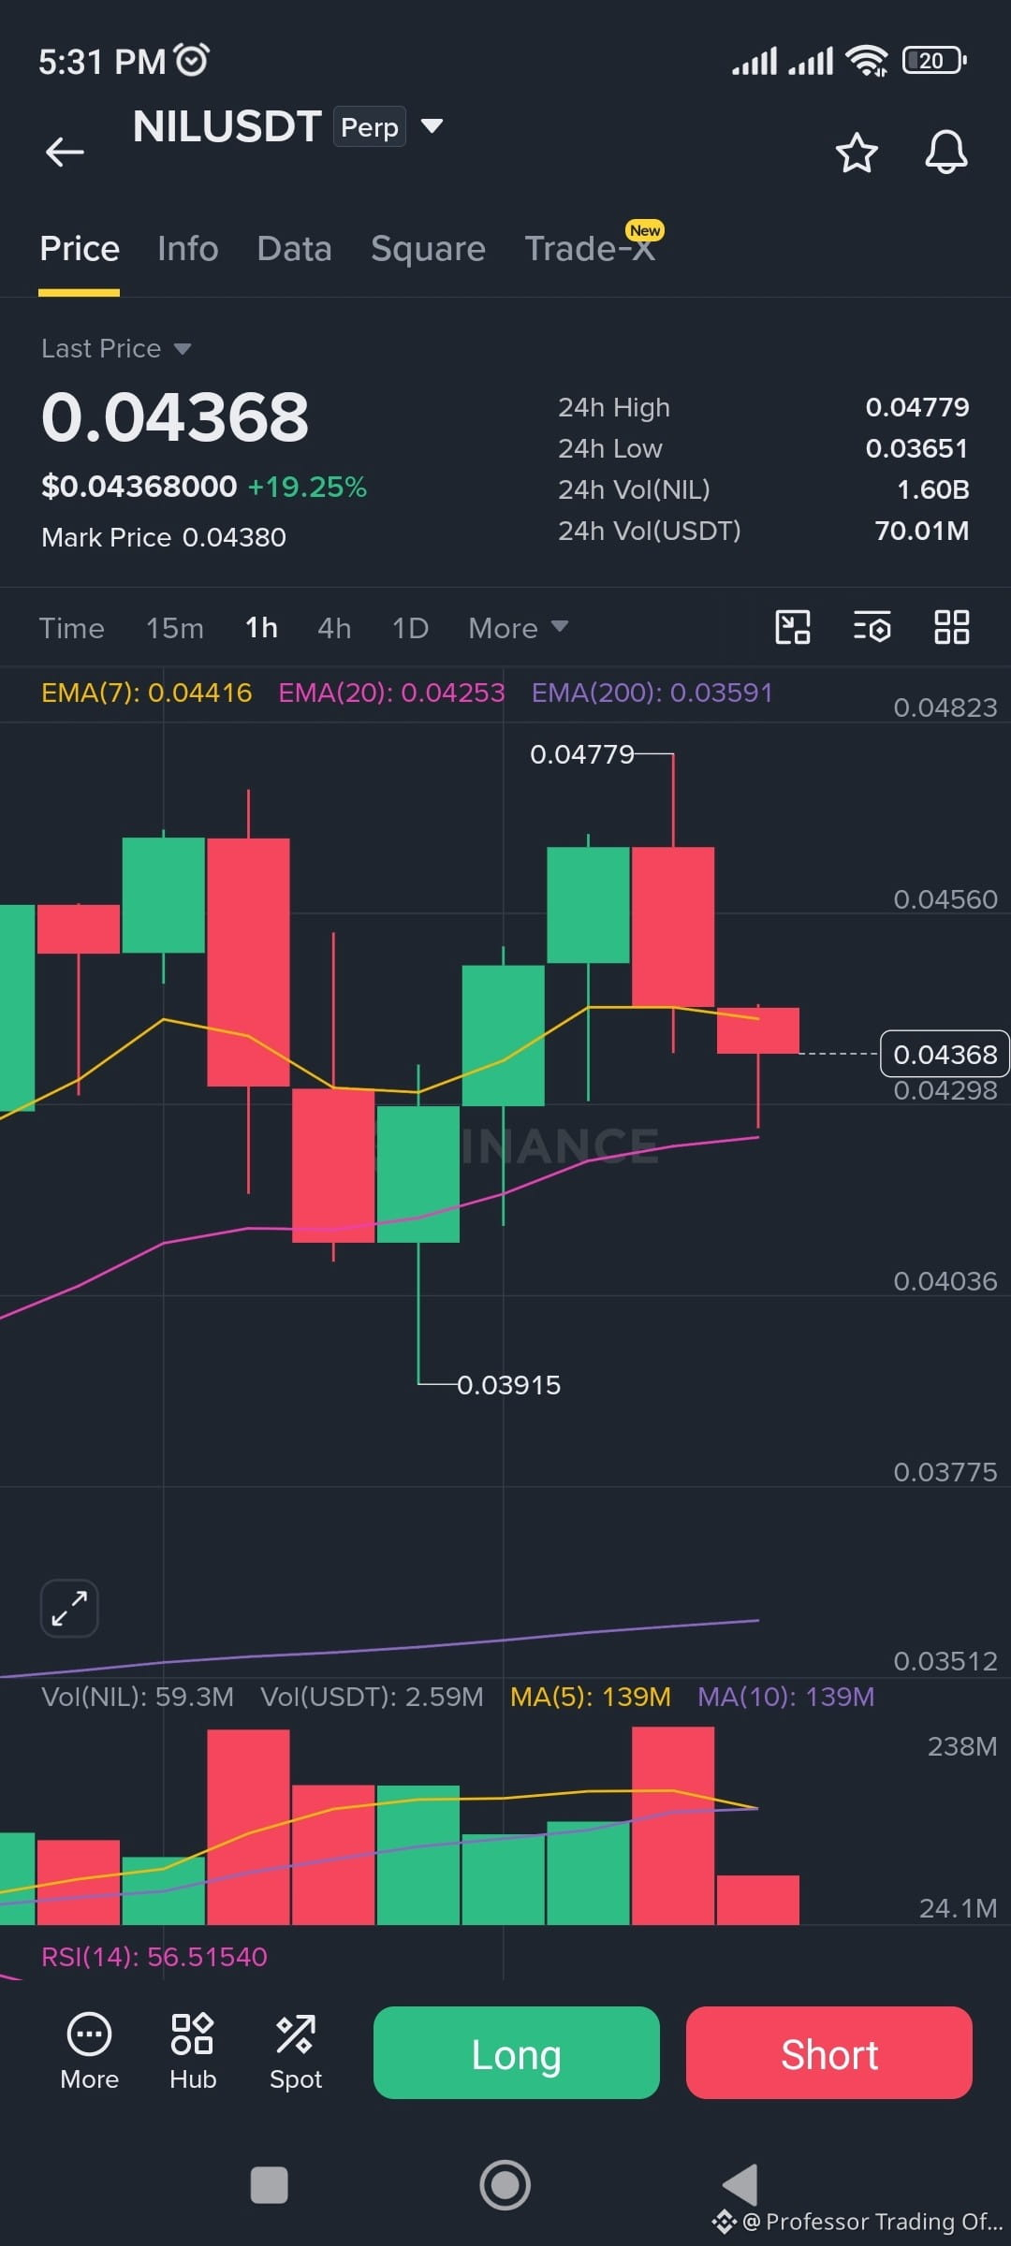Switch to Spot trading icon
Image resolution: width=1011 pixels, height=2246 pixels.
click(296, 2053)
